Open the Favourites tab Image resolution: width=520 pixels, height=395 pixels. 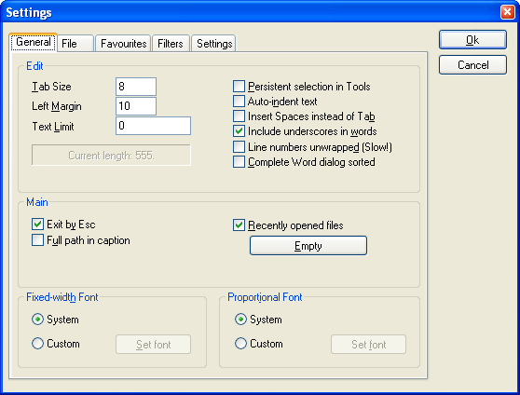tap(123, 44)
